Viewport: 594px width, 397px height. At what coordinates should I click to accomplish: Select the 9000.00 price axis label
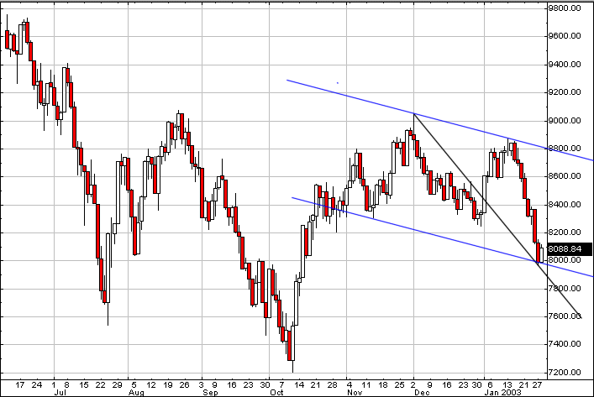click(x=565, y=121)
